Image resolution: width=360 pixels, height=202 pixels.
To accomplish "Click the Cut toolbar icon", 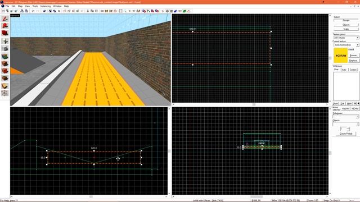I will tap(88, 11).
